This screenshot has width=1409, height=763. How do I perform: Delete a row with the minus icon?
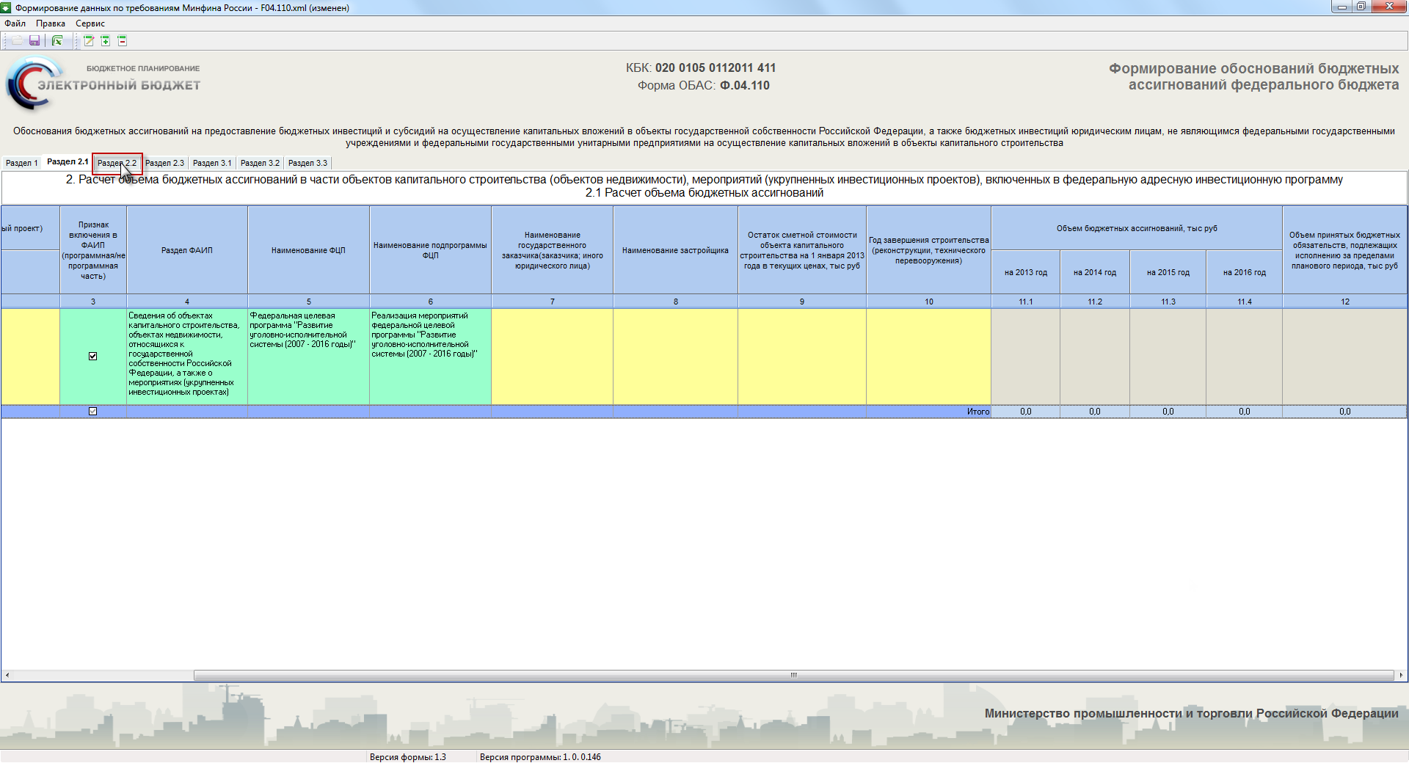pyautogui.click(x=123, y=41)
